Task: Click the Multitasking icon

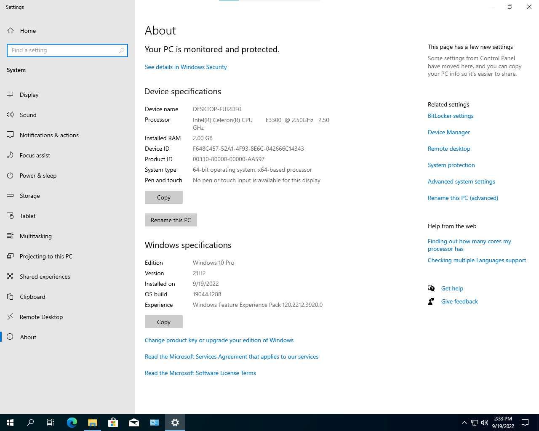Action: click(10, 236)
